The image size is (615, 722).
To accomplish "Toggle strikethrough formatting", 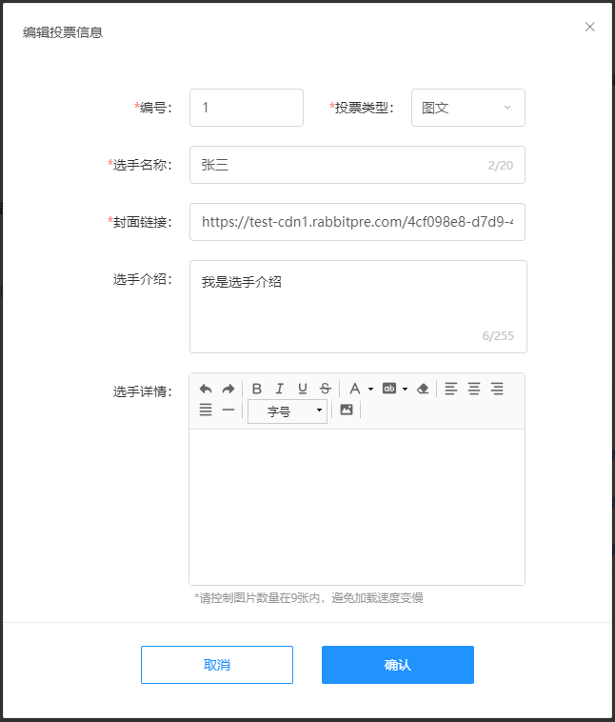I will (x=326, y=389).
